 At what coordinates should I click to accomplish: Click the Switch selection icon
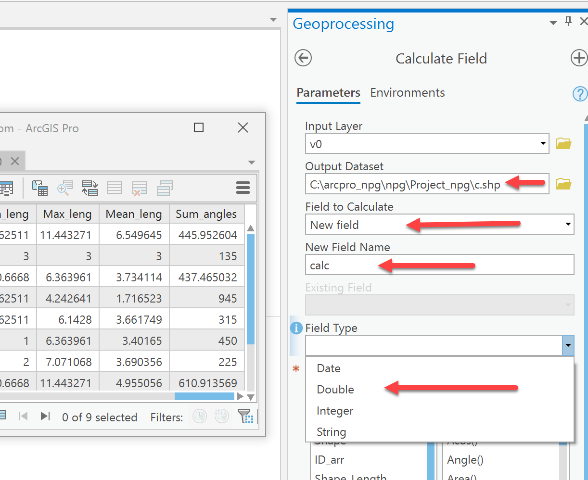click(90, 188)
